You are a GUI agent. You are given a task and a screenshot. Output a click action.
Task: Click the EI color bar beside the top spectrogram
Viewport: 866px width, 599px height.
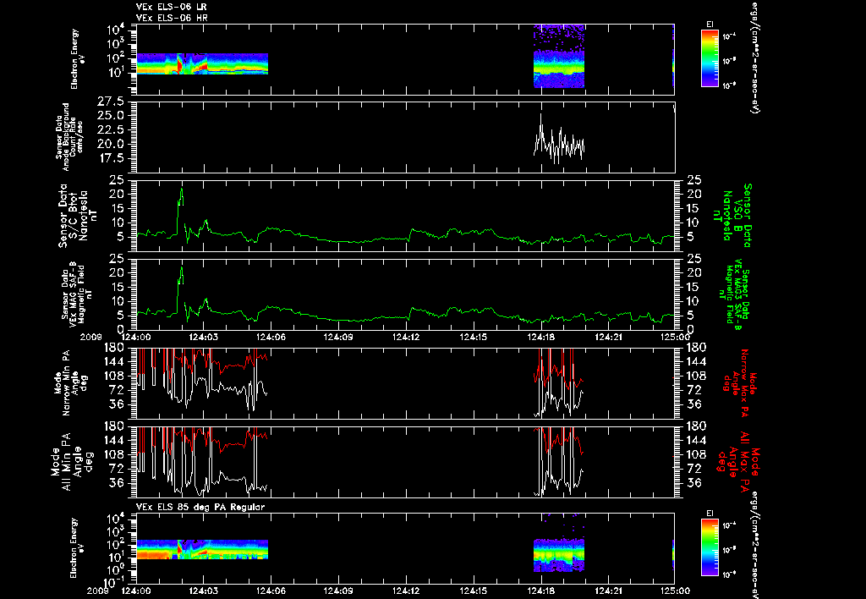pyautogui.click(x=710, y=58)
